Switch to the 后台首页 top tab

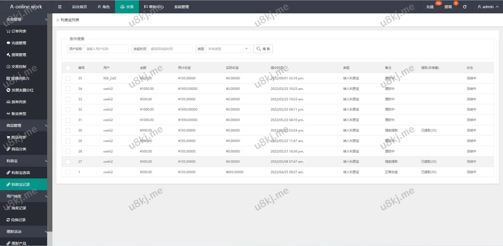click(79, 7)
